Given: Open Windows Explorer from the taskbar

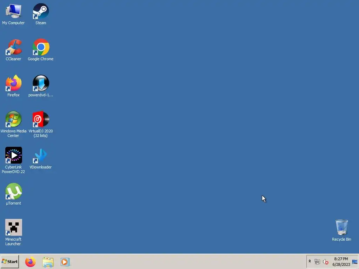Looking at the screenshot, I should pos(48,262).
